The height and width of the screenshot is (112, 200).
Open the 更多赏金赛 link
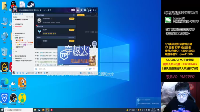pyautogui.click(x=71, y=38)
